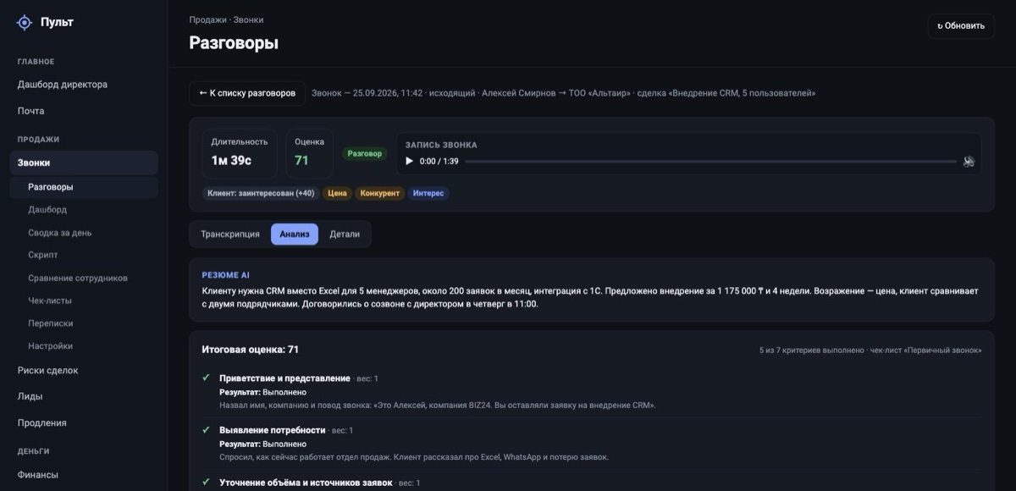
Task: Switch to the Транскрипция tab
Action: [230, 234]
